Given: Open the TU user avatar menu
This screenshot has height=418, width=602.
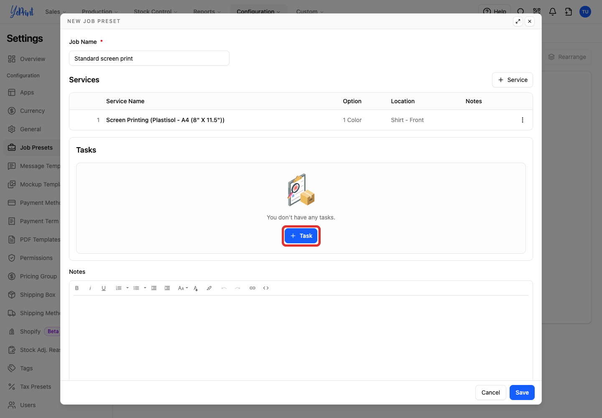Looking at the screenshot, I should [x=585, y=12].
